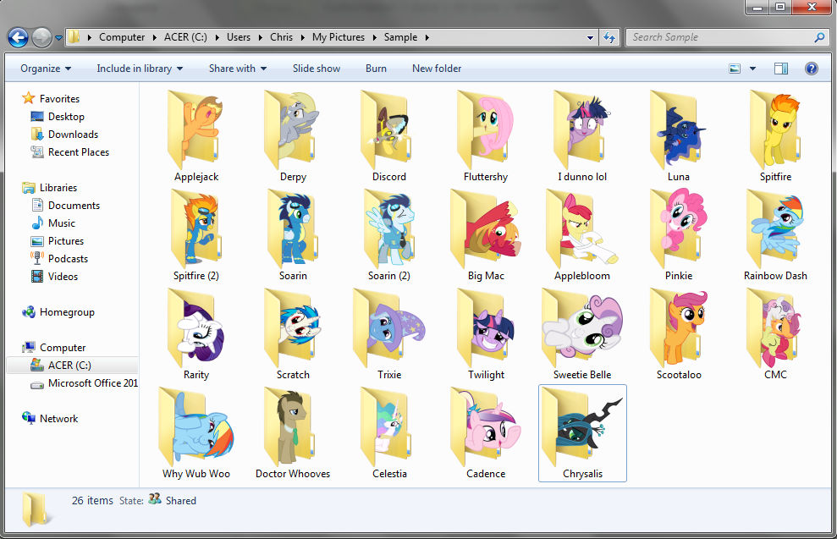Click the Burn button
This screenshot has width=837, height=539.
coord(376,69)
